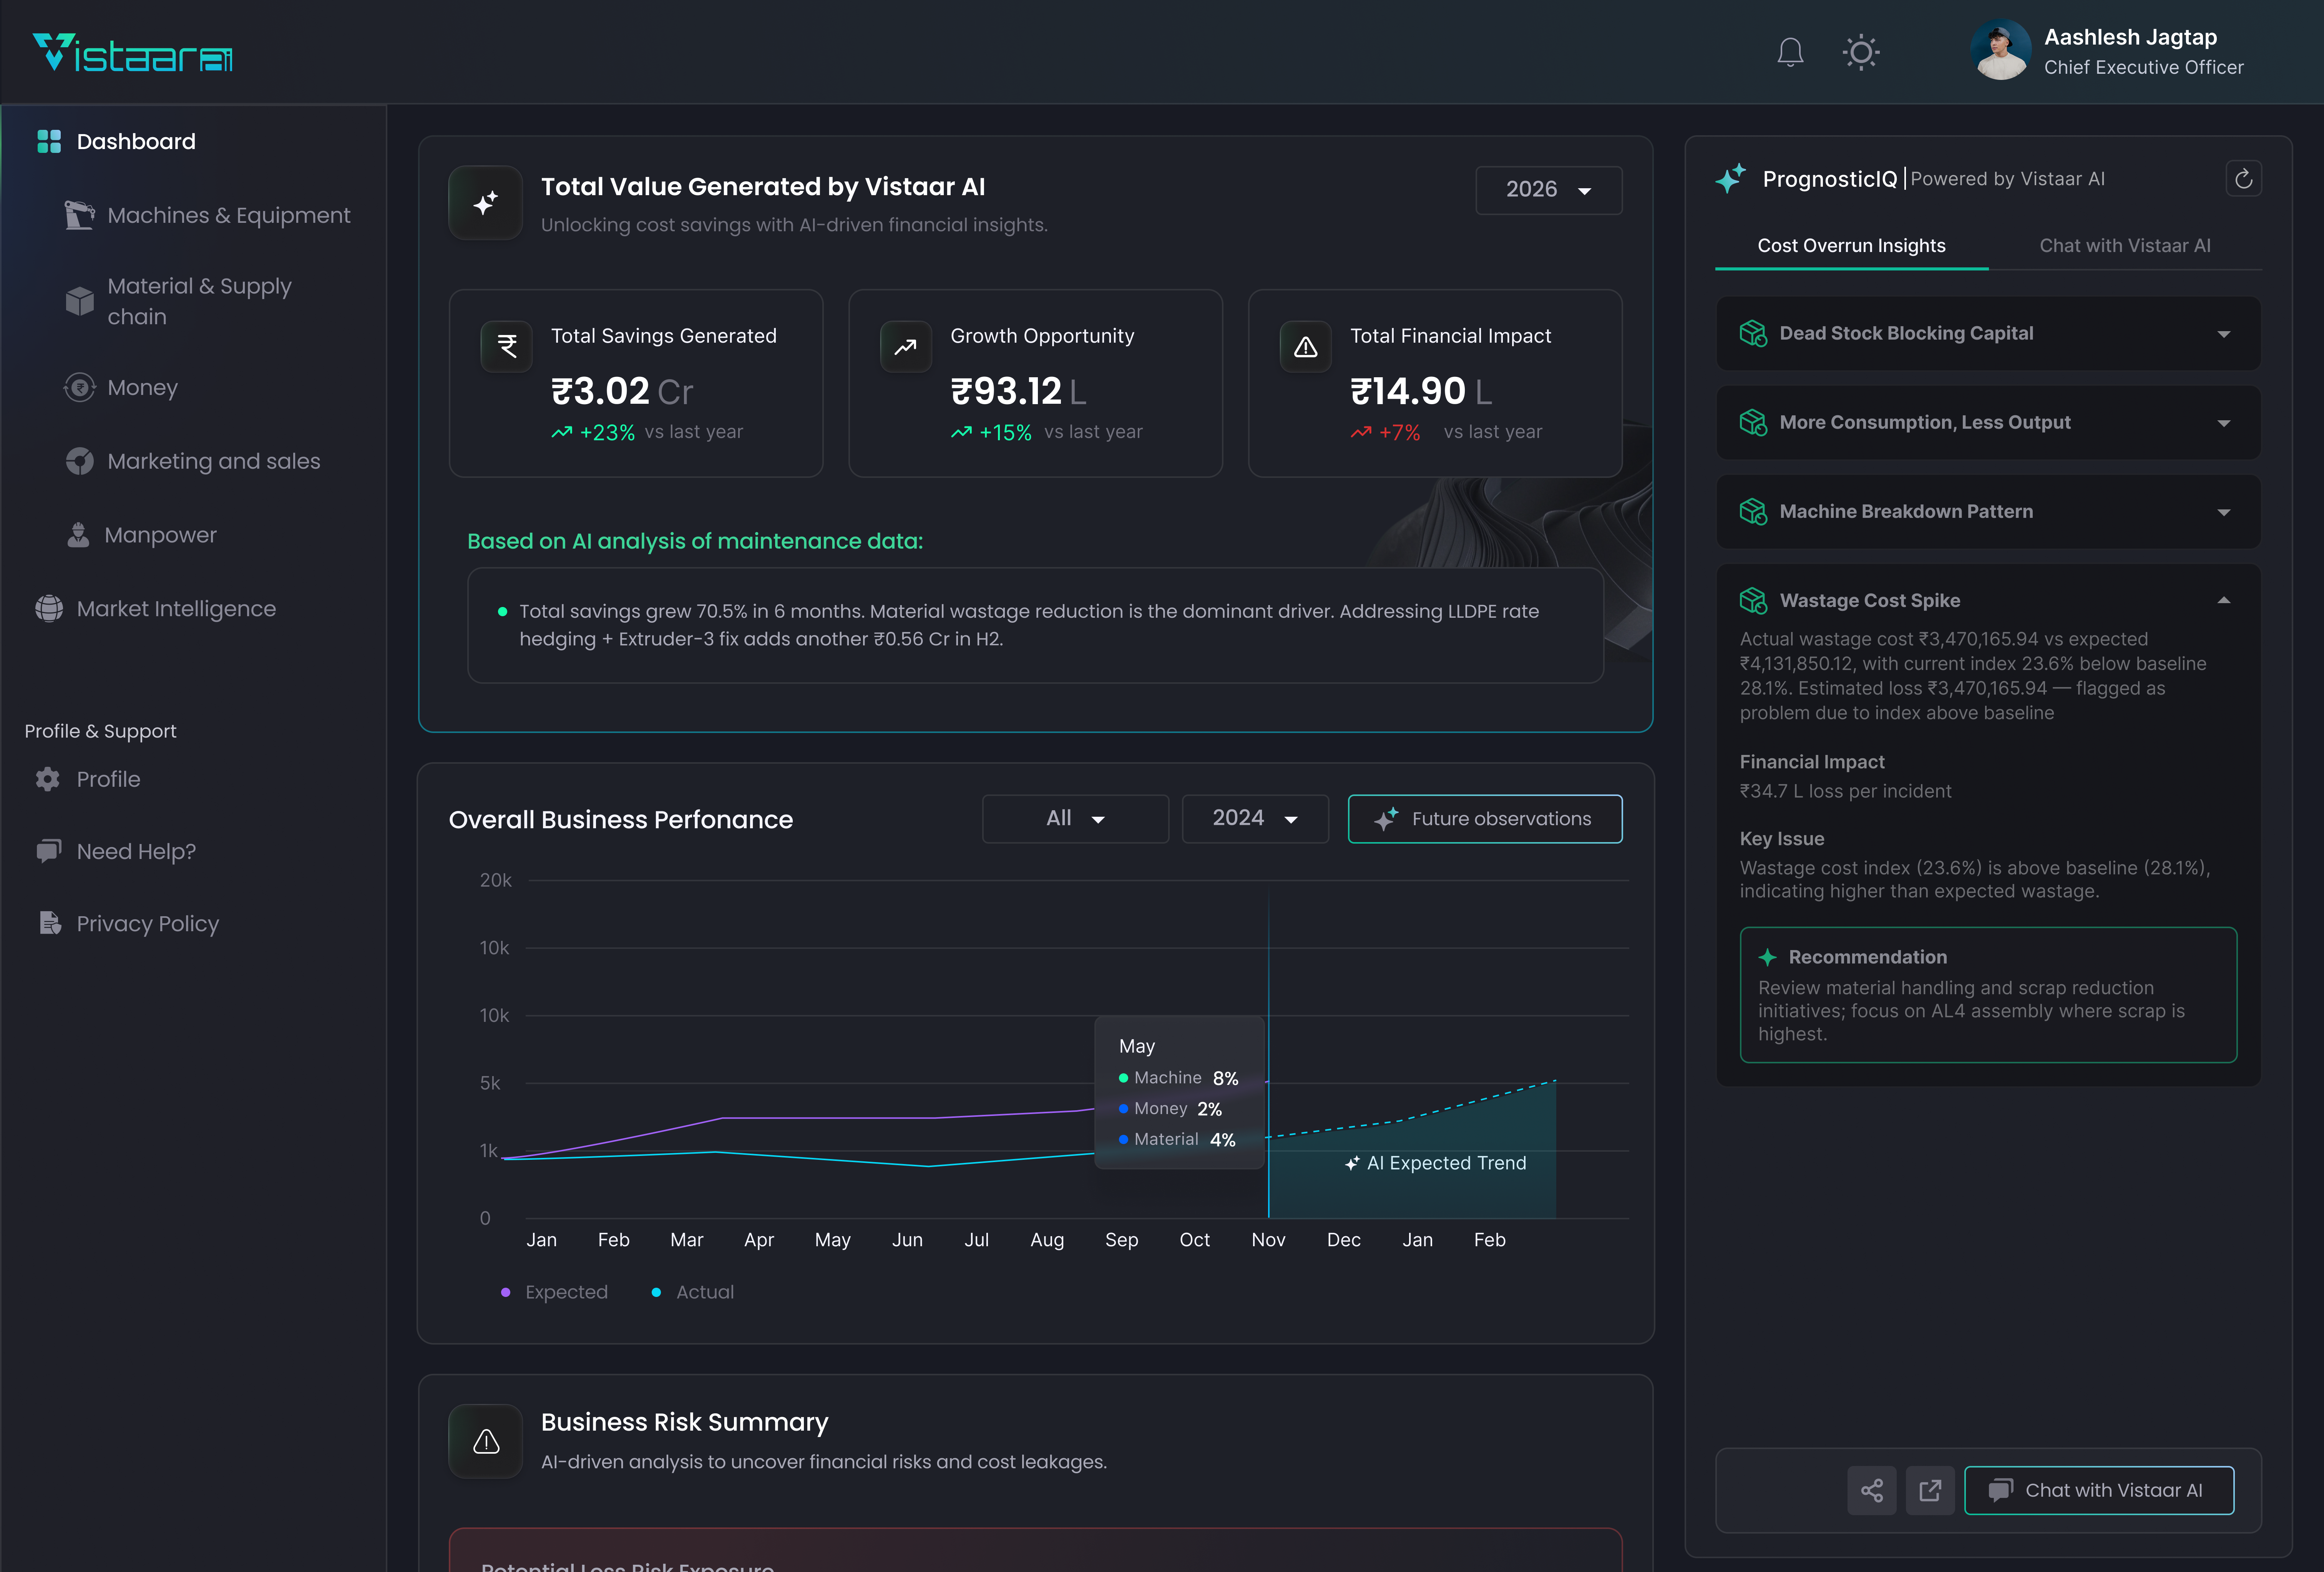The height and width of the screenshot is (1572, 2324).
Task: Click Dead Stock Blocking Capital box icon
Action: pyautogui.click(x=1753, y=333)
